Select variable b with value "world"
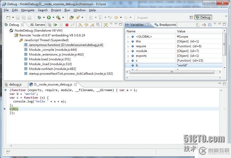The height and width of the screenshot is (158, 231). pos(173,65)
